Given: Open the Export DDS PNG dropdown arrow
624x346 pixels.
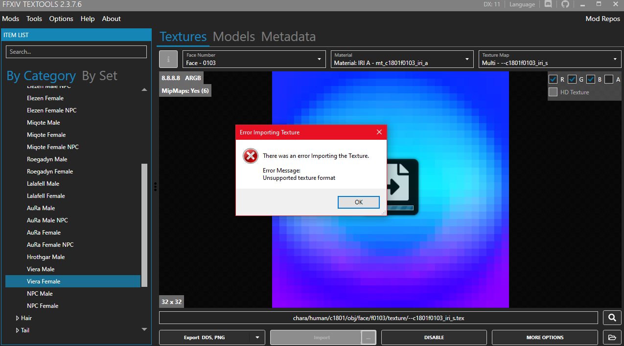Looking at the screenshot, I should (x=256, y=337).
